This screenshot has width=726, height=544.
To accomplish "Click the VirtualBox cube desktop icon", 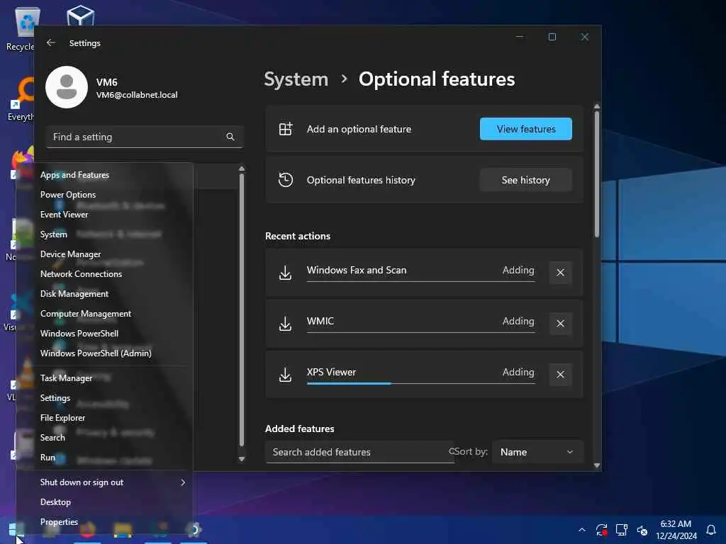I will pyautogui.click(x=81, y=16).
